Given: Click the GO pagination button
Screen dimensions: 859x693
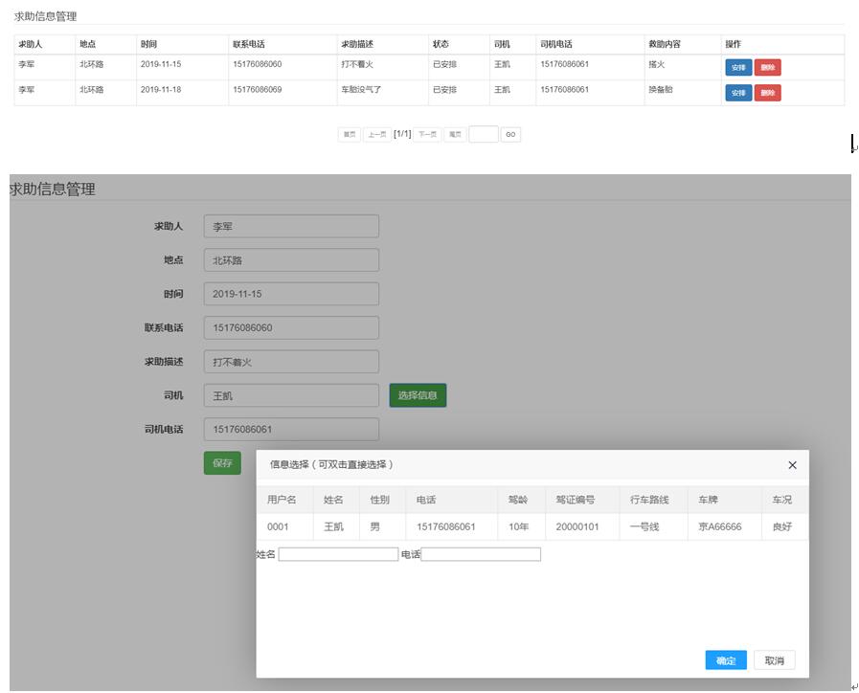Looking at the screenshot, I should (x=510, y=135).
